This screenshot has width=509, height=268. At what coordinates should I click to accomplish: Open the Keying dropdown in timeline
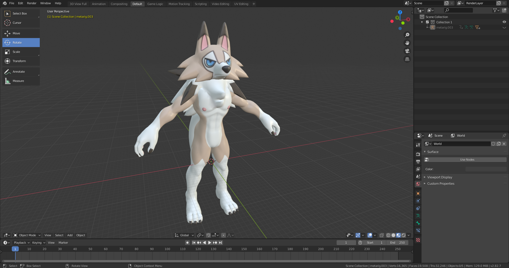pyautogui.click(x=38, y=243)
